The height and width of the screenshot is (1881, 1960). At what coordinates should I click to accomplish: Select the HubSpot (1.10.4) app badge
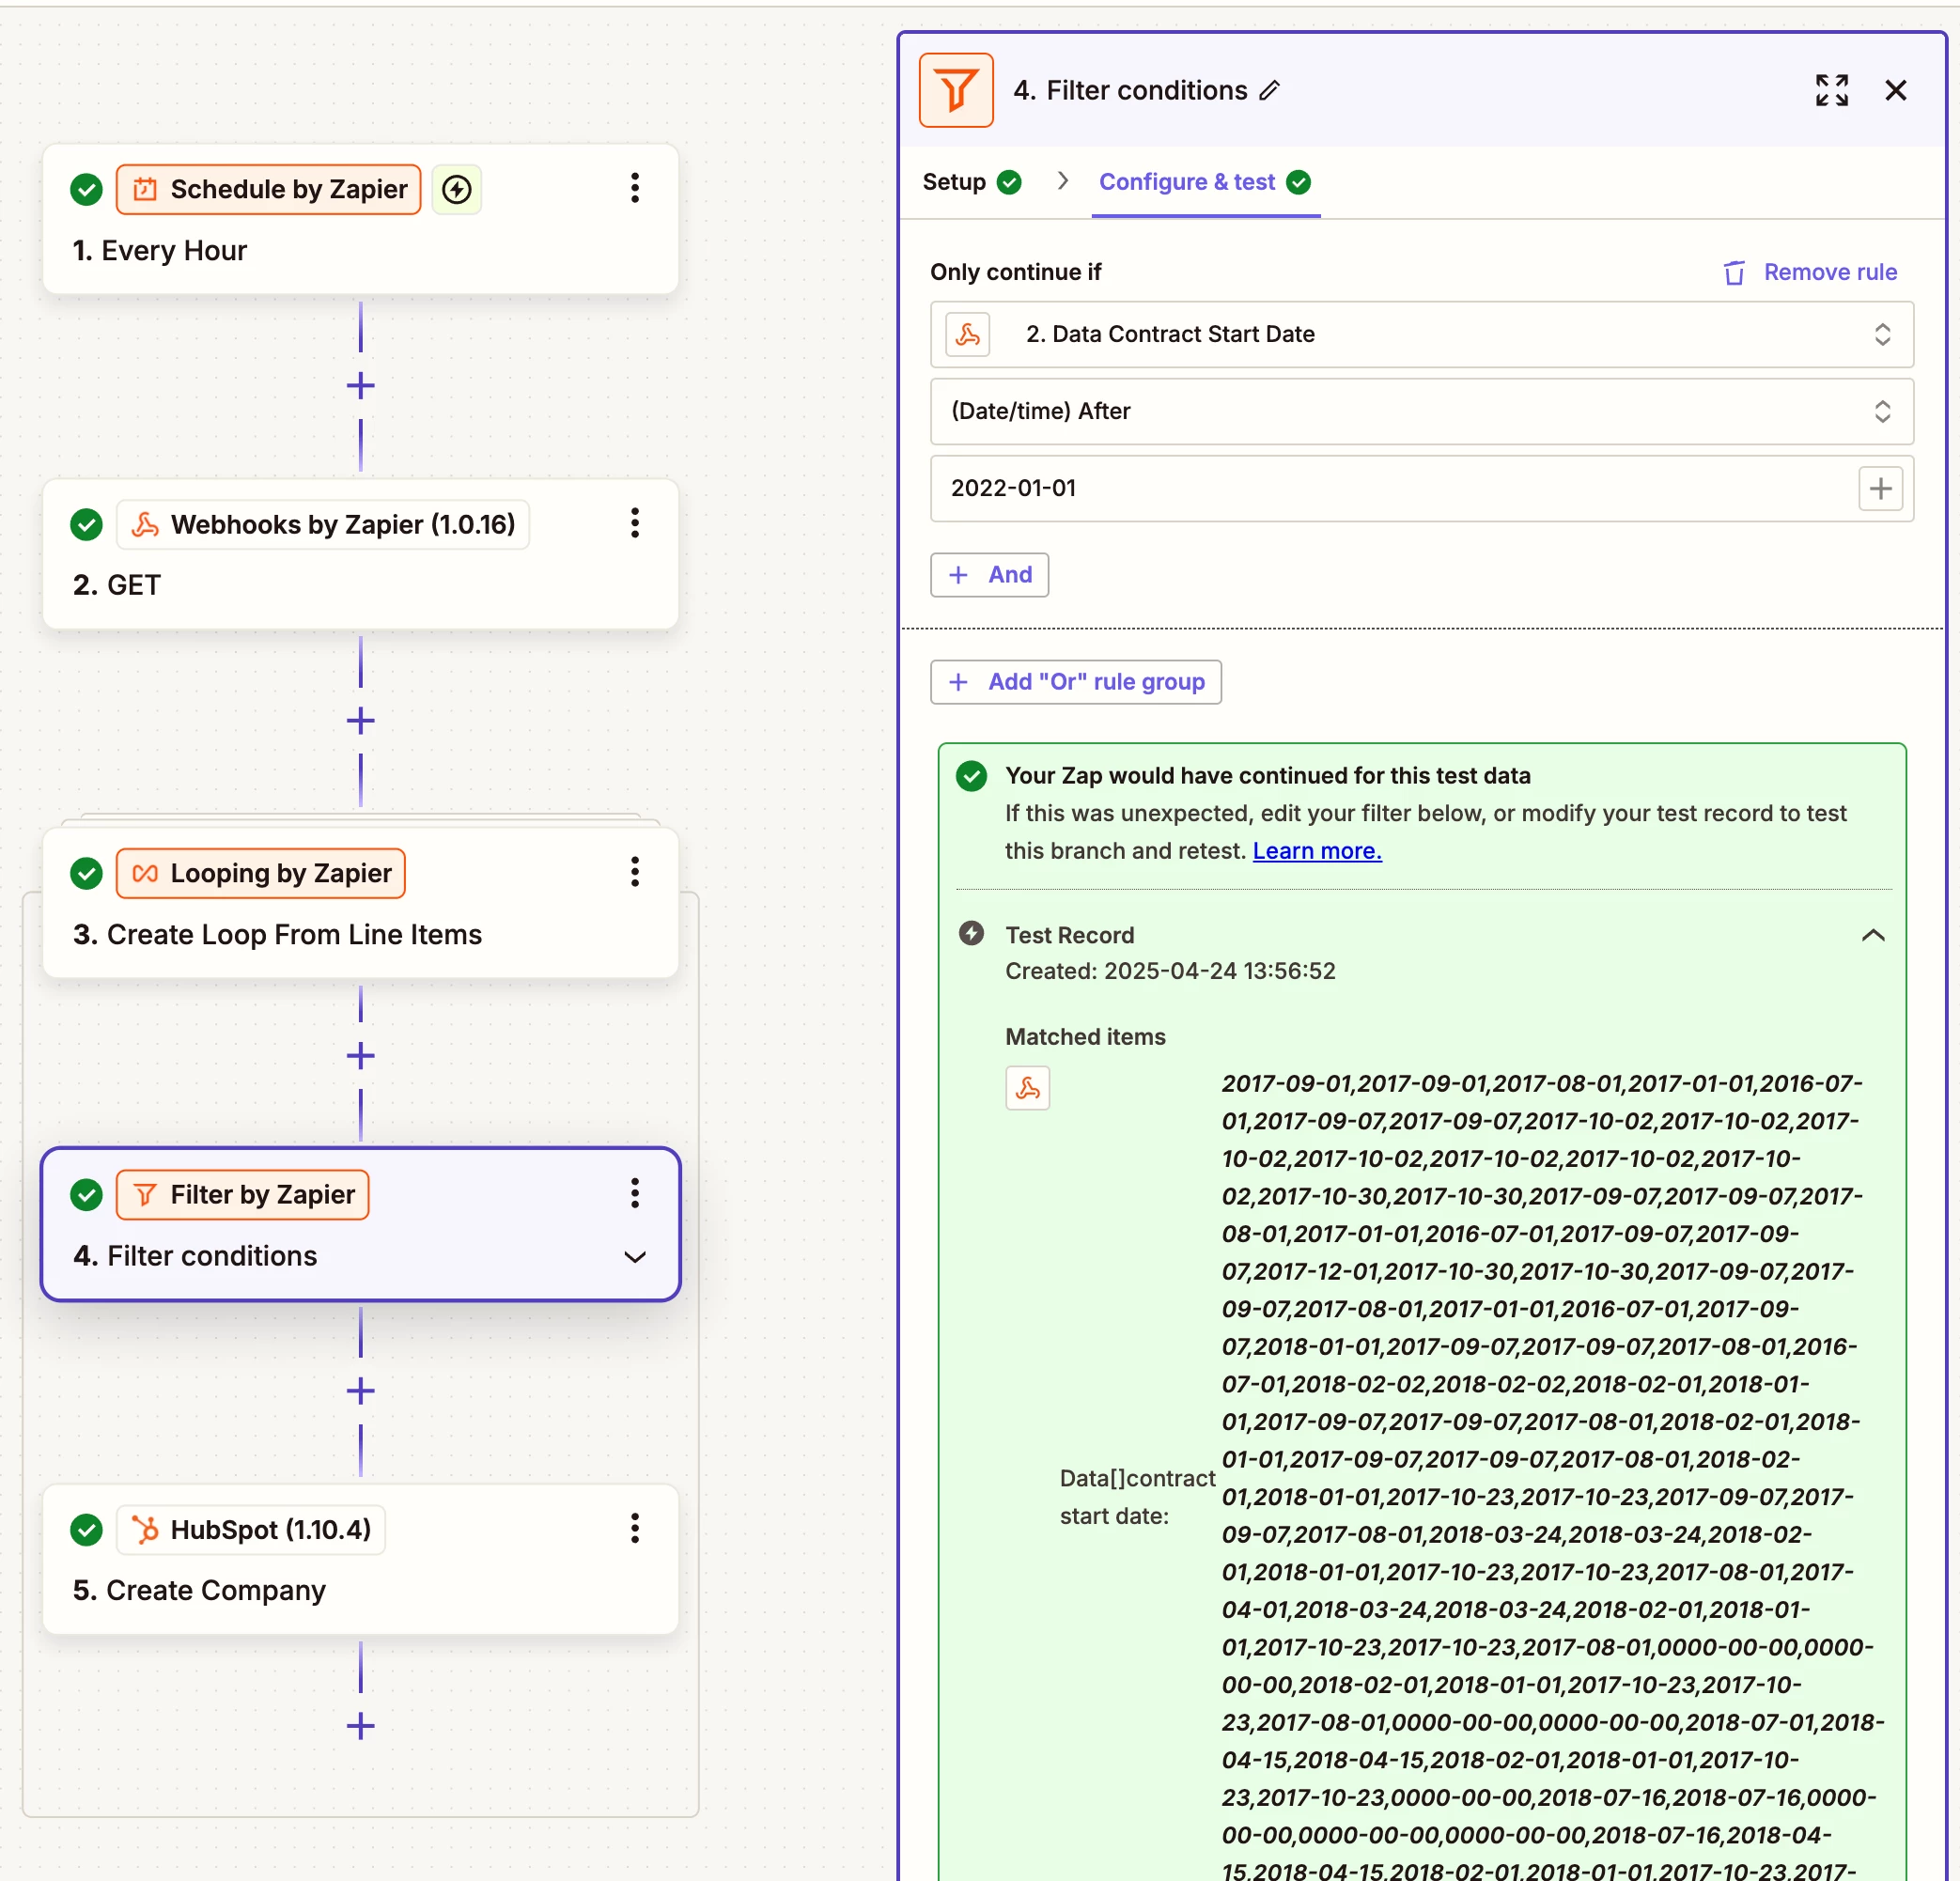(x=250, y=1529)
